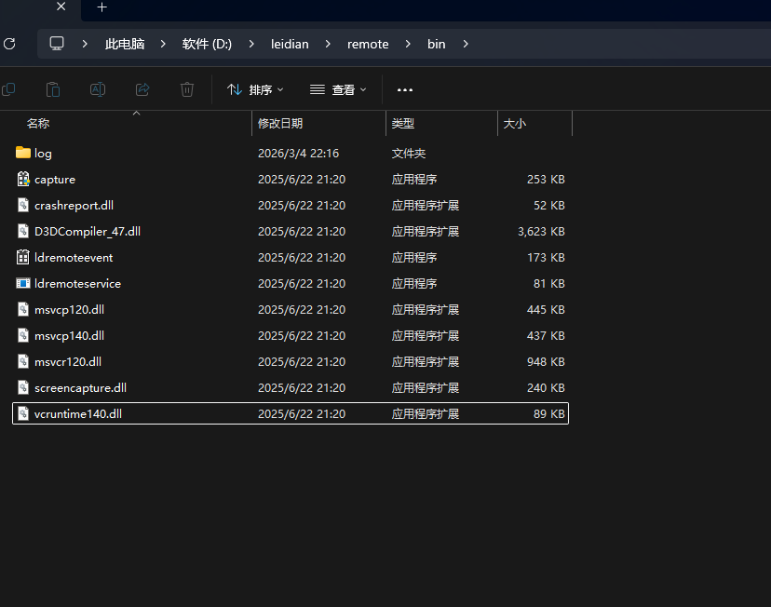This screenshot has width=771, height=607.
Task: Select the ldremoteservice application icon
Action: (x=23, y=283)
